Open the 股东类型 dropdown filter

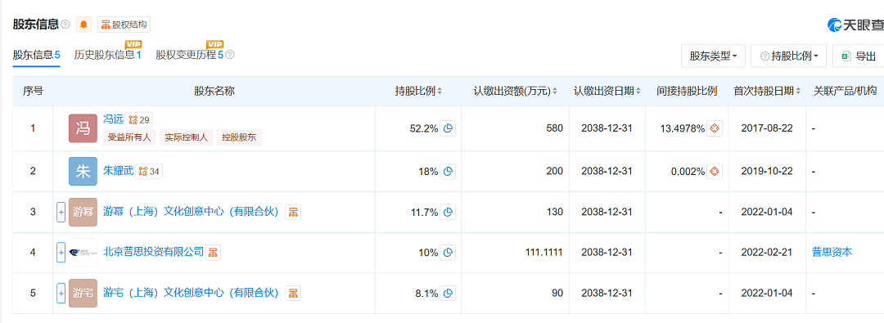tap(713, 56)
